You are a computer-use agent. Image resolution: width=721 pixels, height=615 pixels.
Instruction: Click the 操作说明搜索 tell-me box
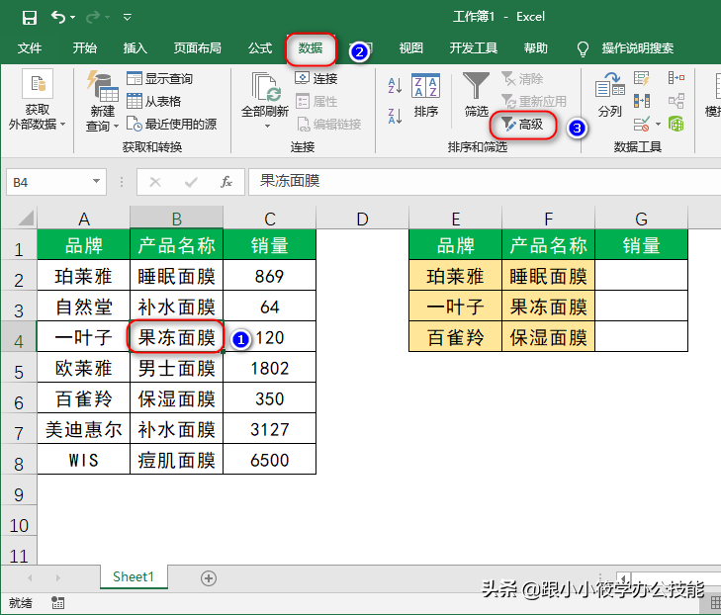click(x=637, y=48)
